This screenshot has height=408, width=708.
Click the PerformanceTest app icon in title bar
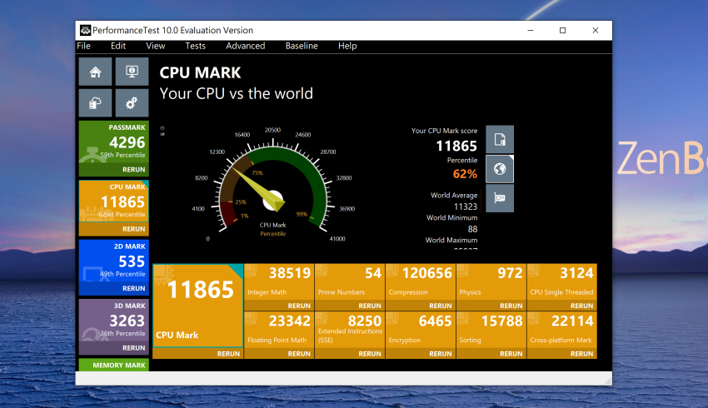pos(85,30)
